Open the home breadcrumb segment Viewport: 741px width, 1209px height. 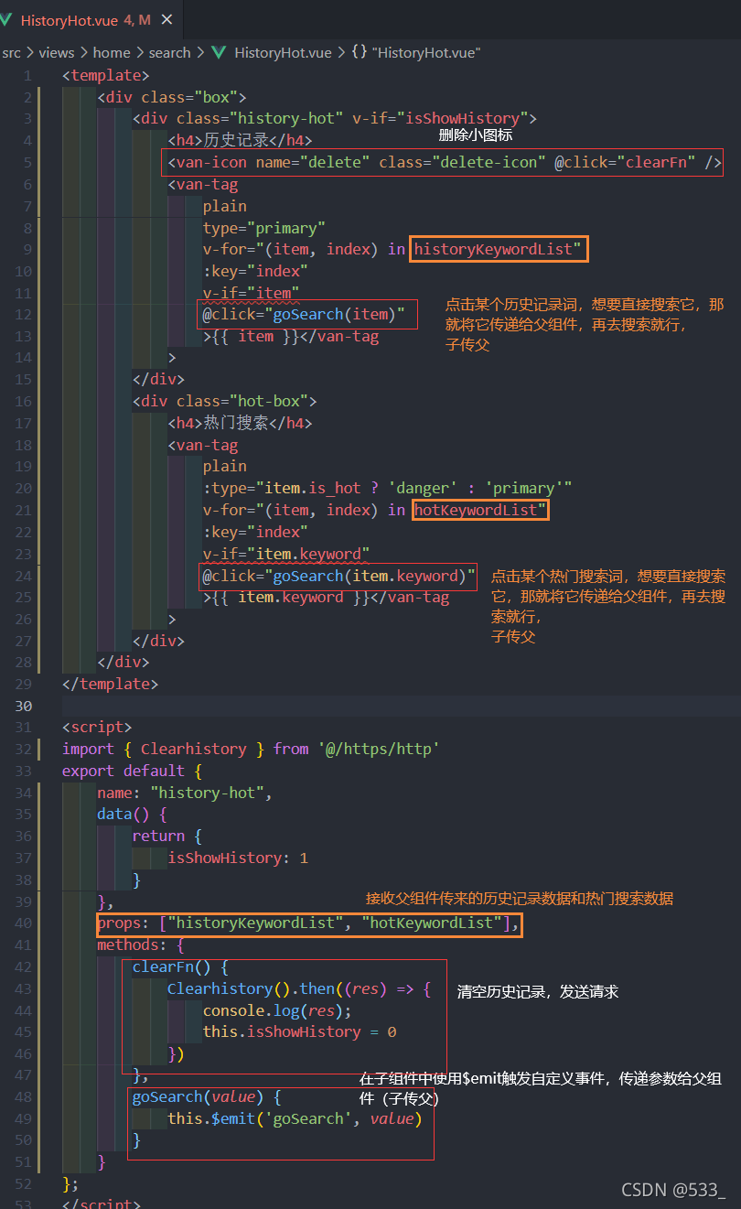[112, 53]
